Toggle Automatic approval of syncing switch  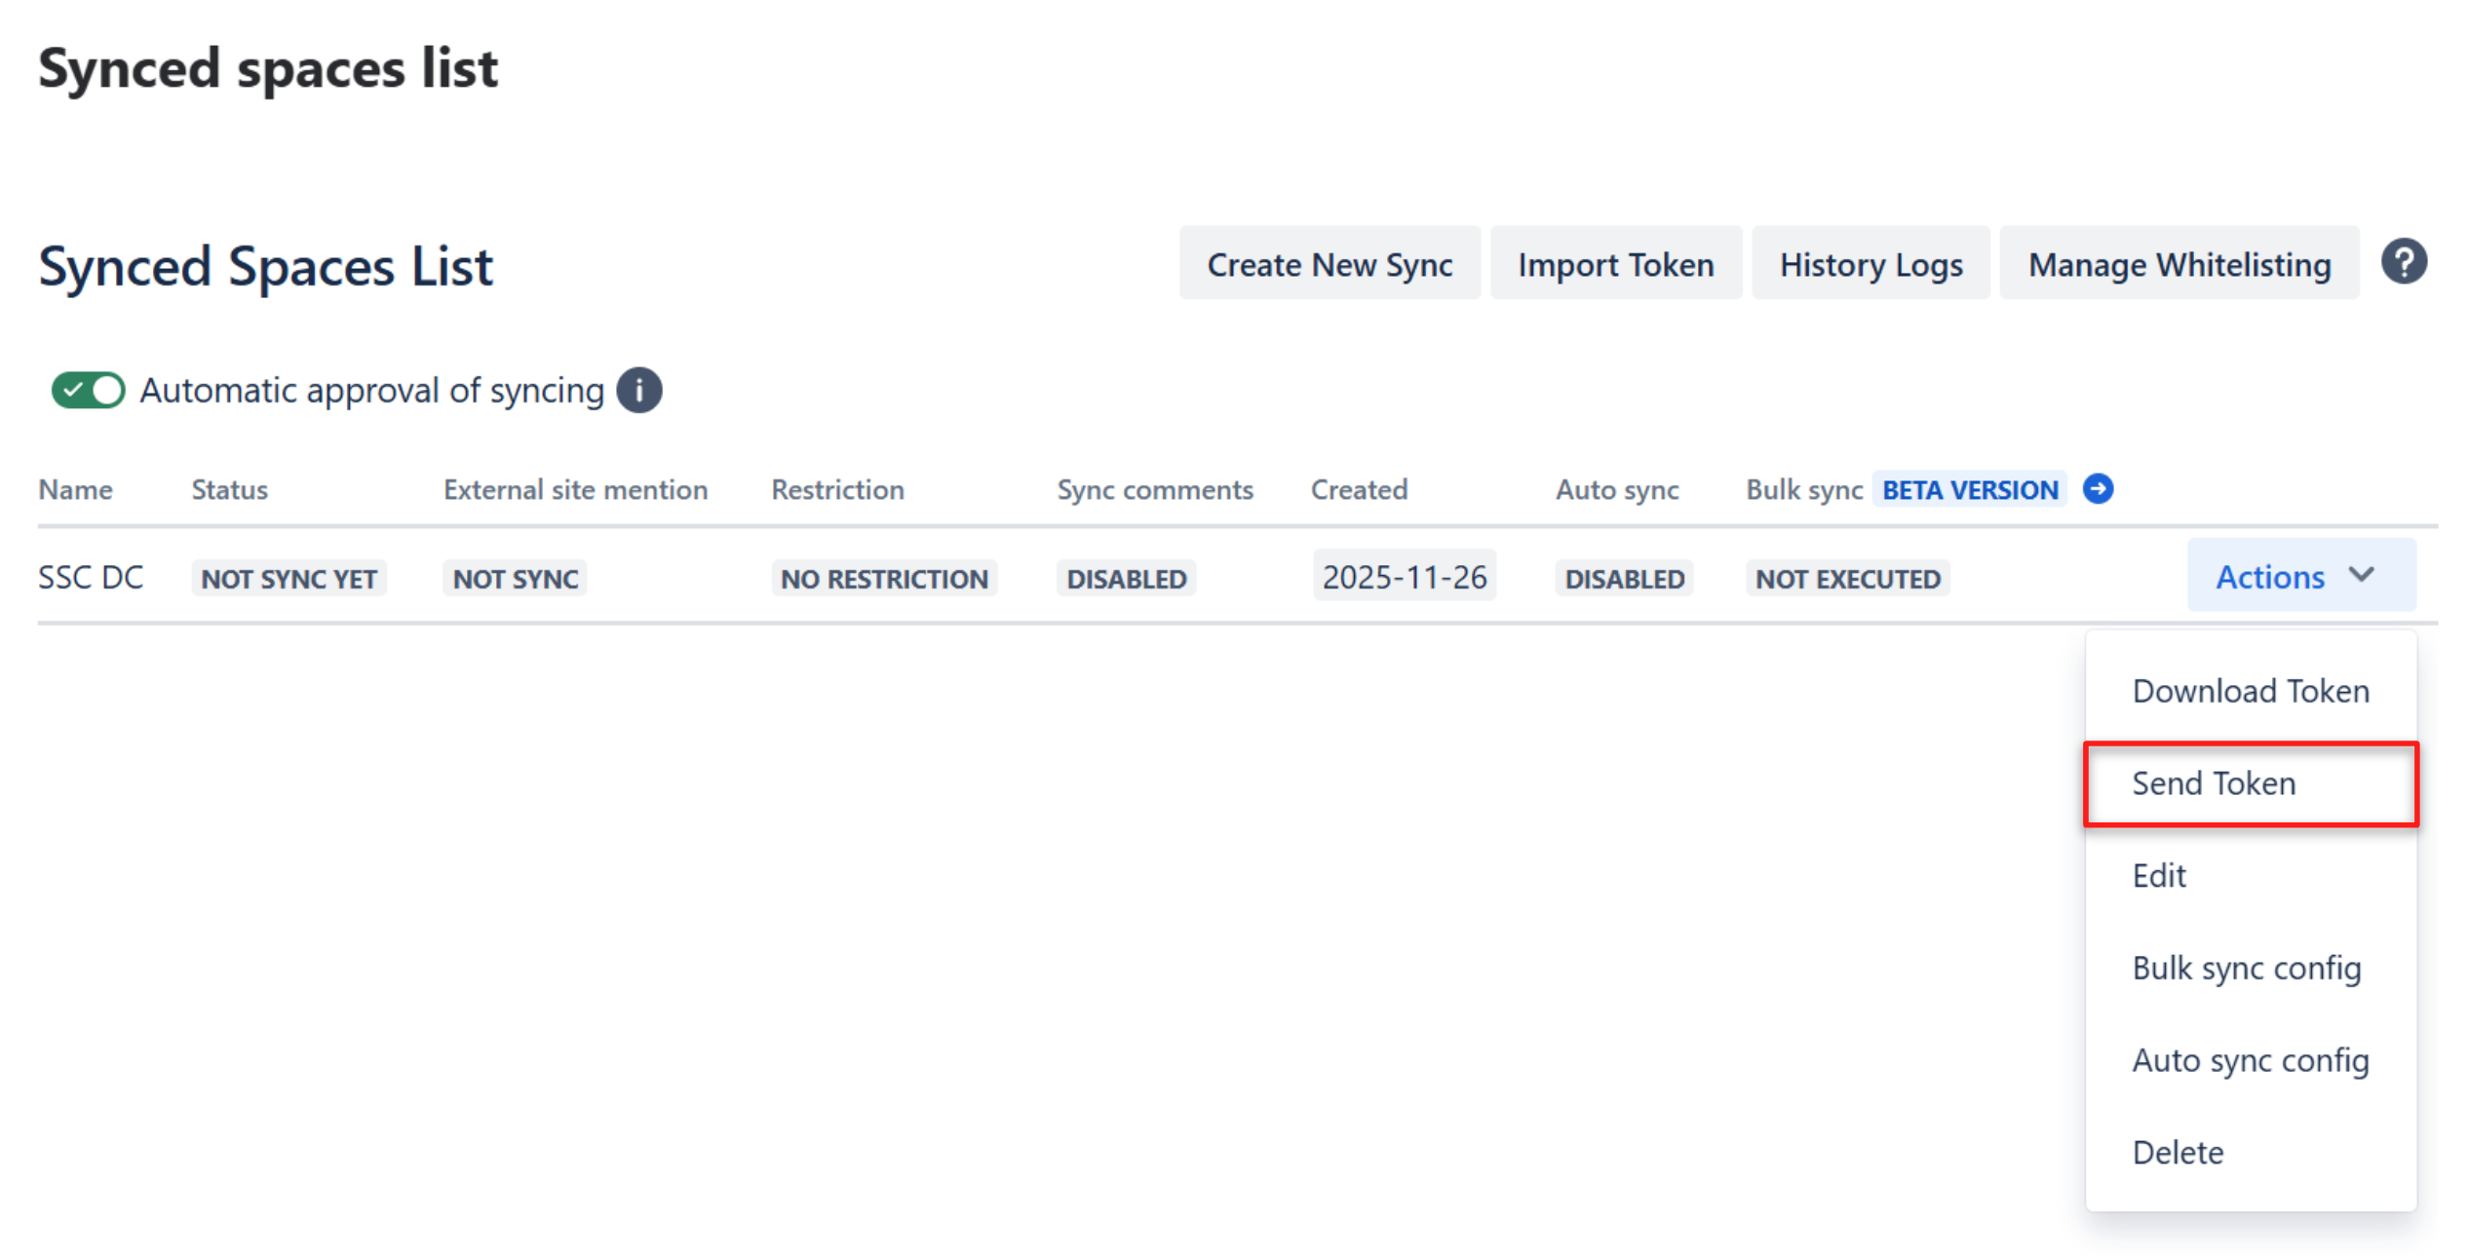(x=89, y=391)
